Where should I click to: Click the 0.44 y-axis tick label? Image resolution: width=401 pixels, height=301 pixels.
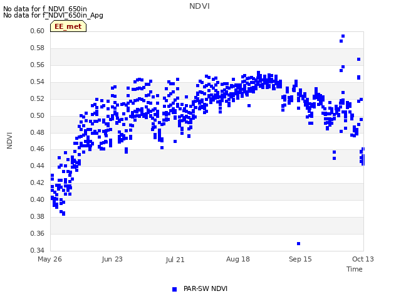(x=38, y=166)
